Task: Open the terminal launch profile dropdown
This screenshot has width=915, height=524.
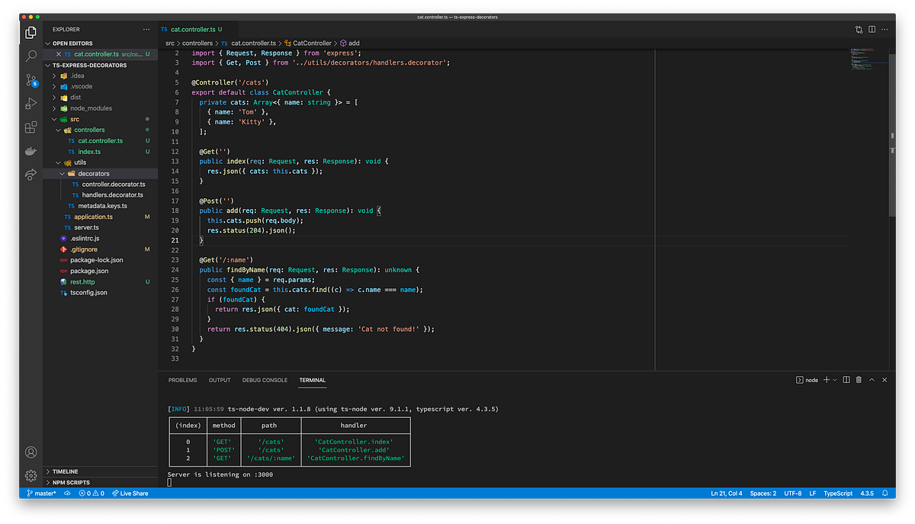Action: tap(835, 379)
